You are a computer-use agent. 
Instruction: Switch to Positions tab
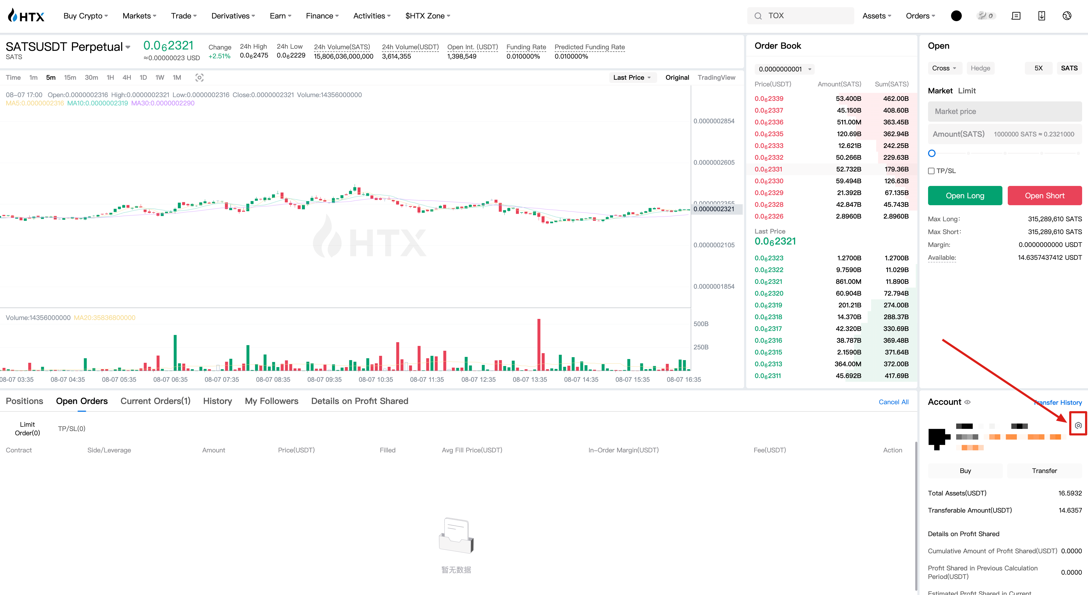[25, 401]
